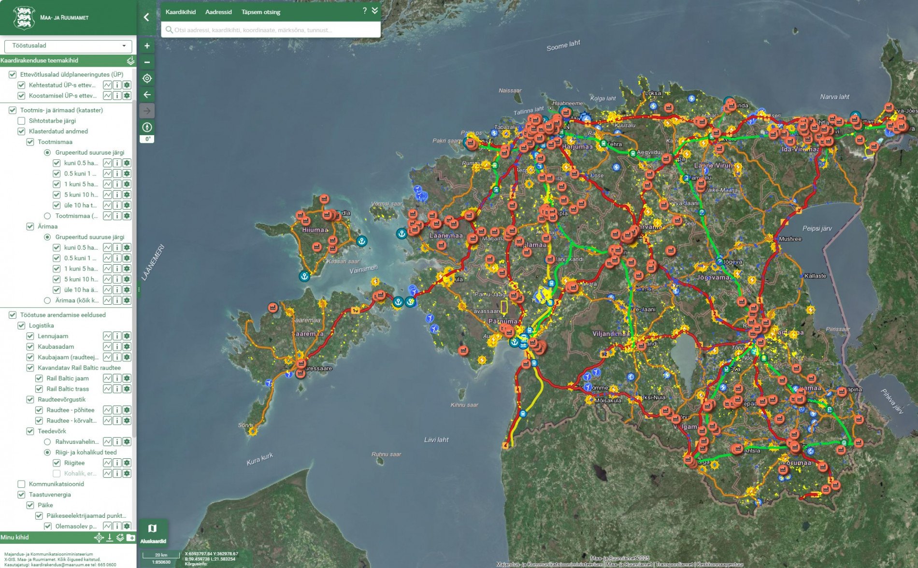Zoom out of the map
The height and width of the screenshot is (568, 918).
click(147, 62)
